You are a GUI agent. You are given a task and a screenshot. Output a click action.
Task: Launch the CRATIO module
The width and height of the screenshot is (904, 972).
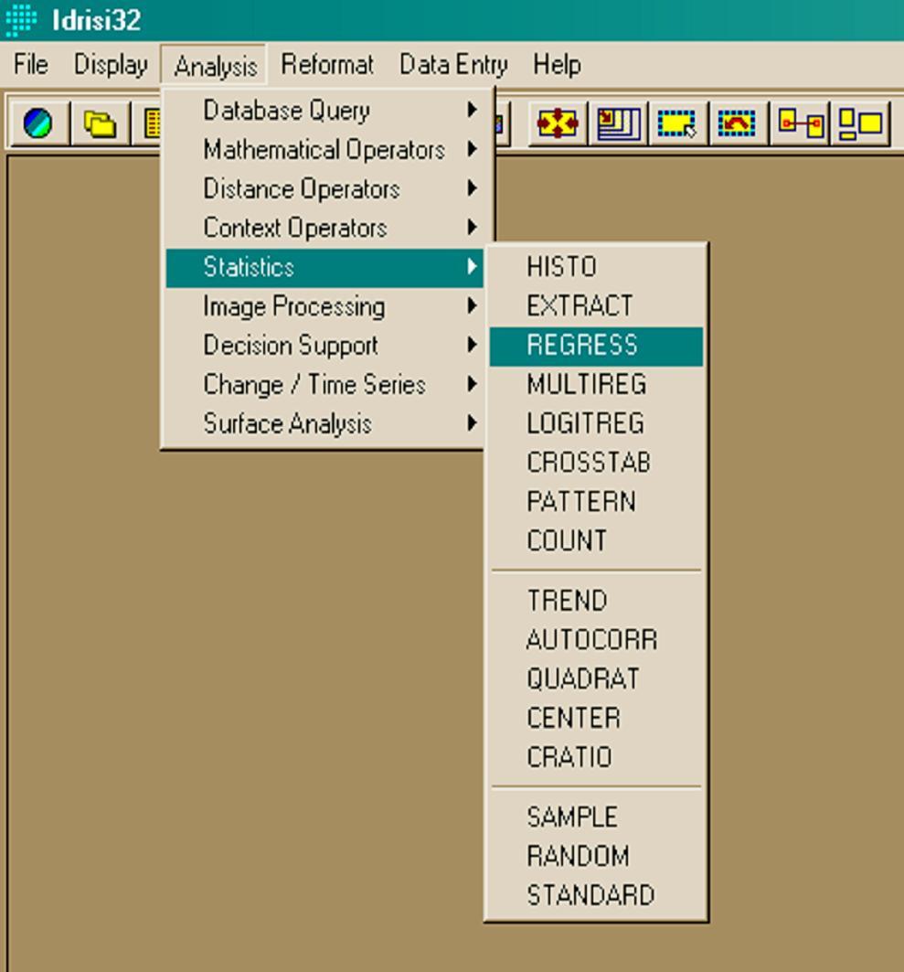click(596, 757)
